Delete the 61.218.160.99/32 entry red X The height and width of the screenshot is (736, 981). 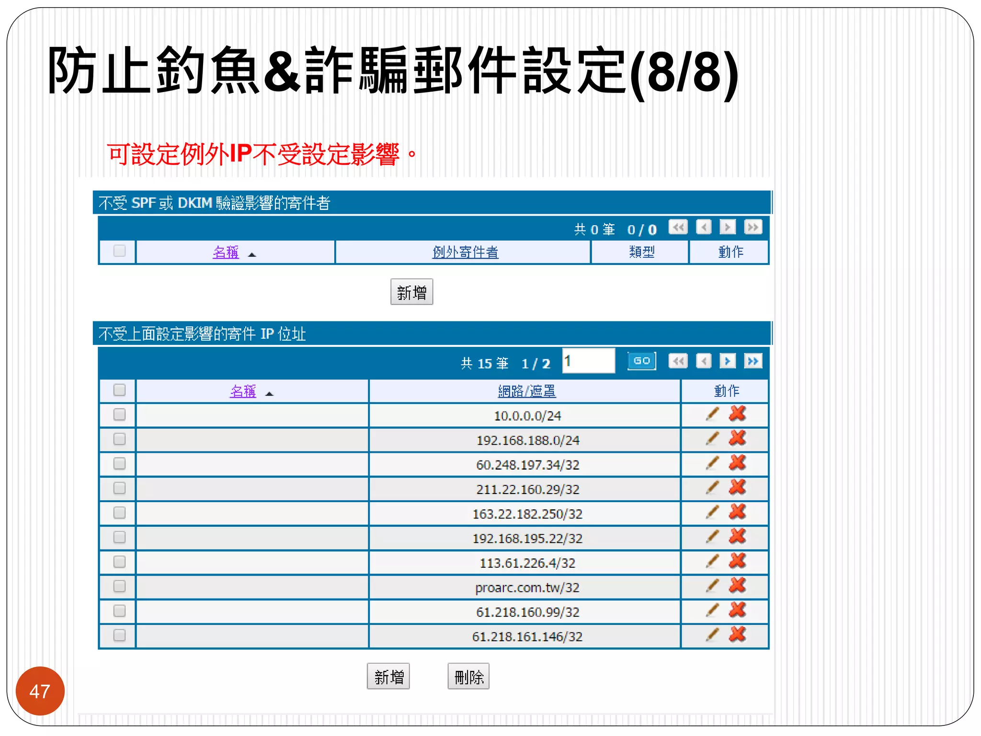pos(737,610)
